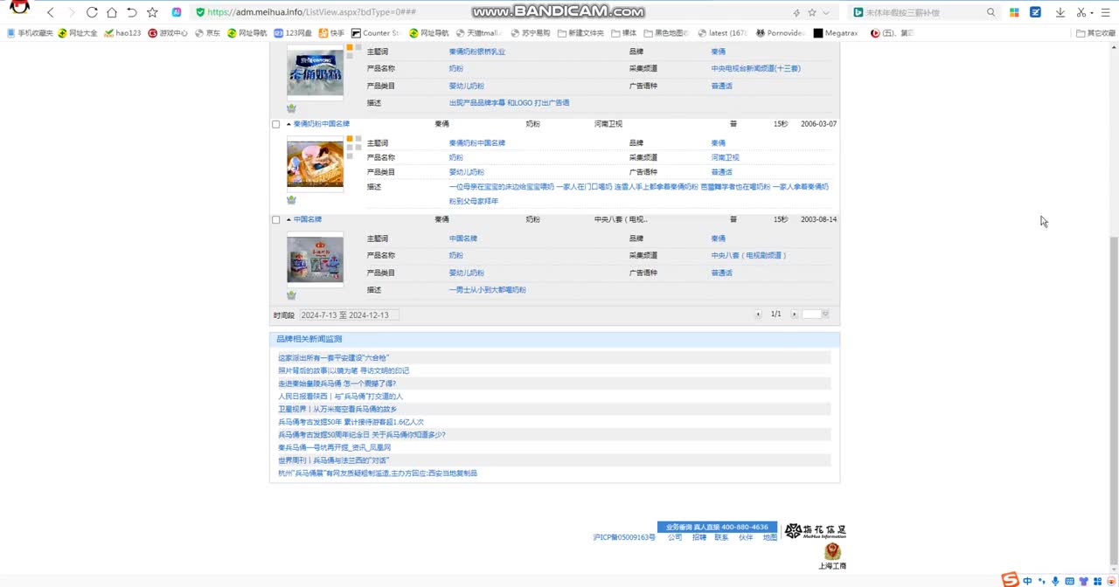Image resolution: width=1119 pixels, height=587 pixels.
Task: Open 新建文件夹 bookmark folder
Action: [580, 33]
